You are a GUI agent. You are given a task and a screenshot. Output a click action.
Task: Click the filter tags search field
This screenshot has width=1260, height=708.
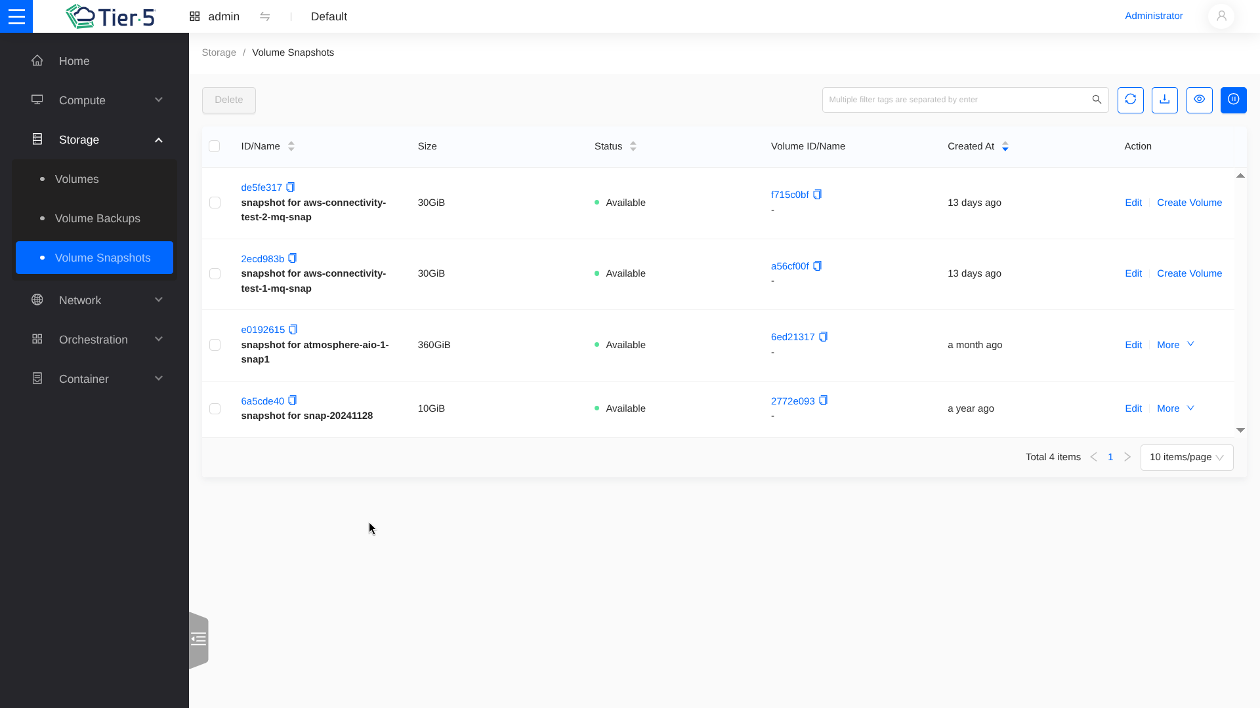955,100
